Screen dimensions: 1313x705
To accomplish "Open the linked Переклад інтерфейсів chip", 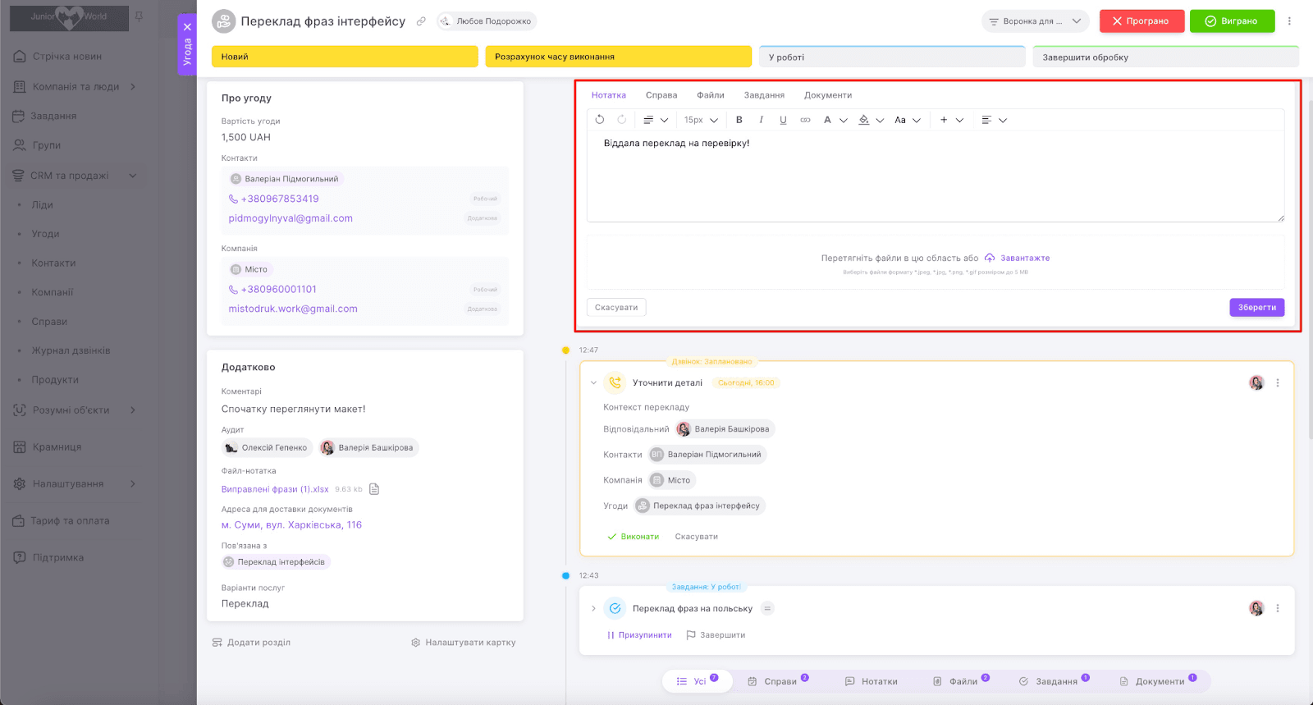I will pos(276,562).
